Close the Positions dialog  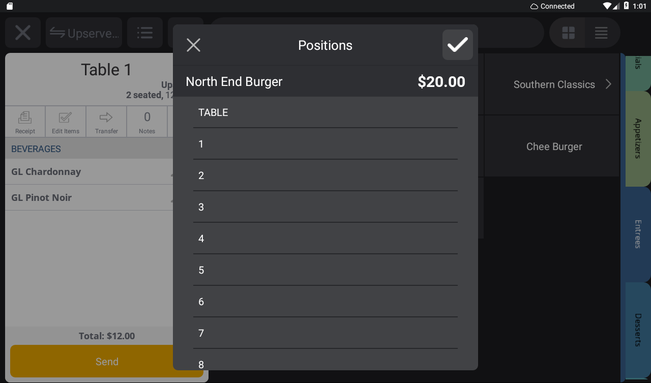[x=193, y=45]
